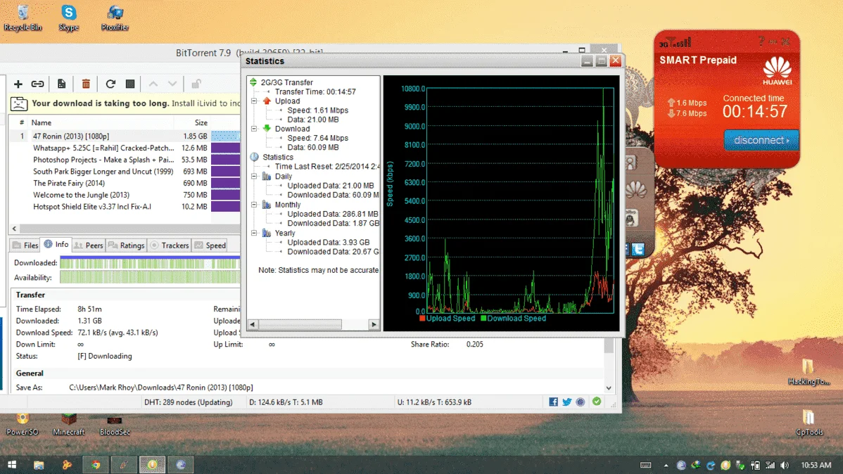Screen dimensions: 843x474
Task: Select Welcome to the Jungle (2013) torrent
Action: (125, 195)
